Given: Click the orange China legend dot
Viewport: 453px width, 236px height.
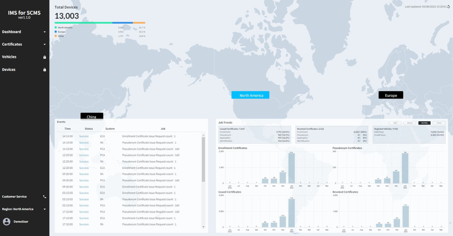Looking at the screenshot, I should (x=56, y=36).
